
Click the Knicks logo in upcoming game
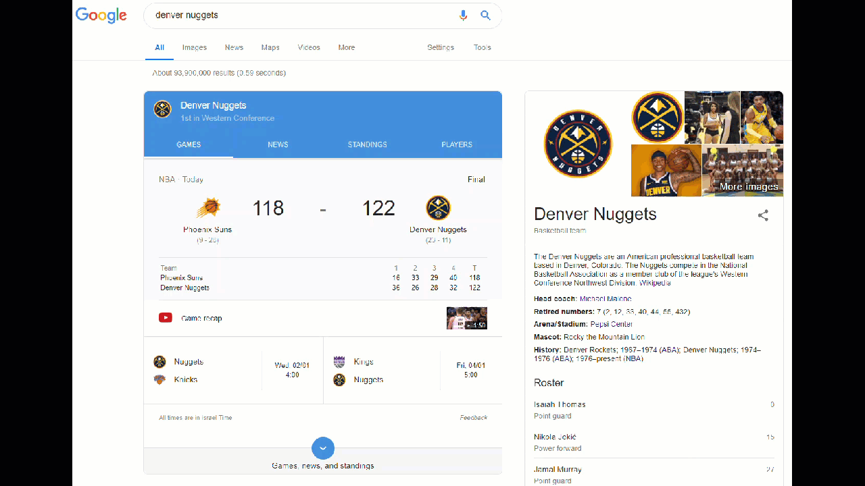pos(159,380)
